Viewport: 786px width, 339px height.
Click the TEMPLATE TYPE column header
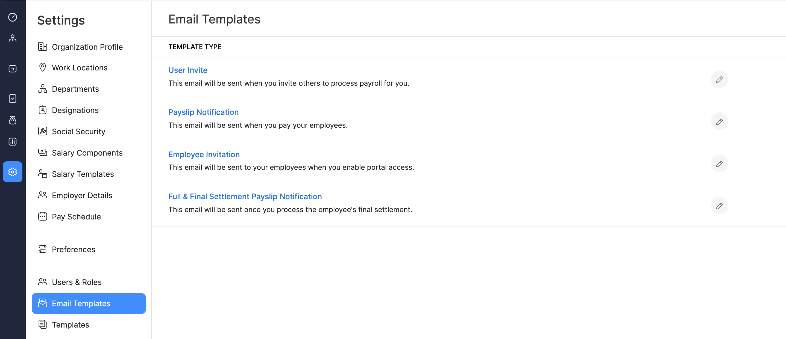(195, 47)
